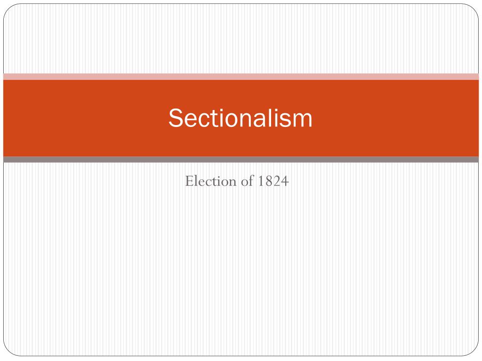Click the year "1824" in the subtitle
The height and width of the screenshot is (361, 482).
point(273,180)
